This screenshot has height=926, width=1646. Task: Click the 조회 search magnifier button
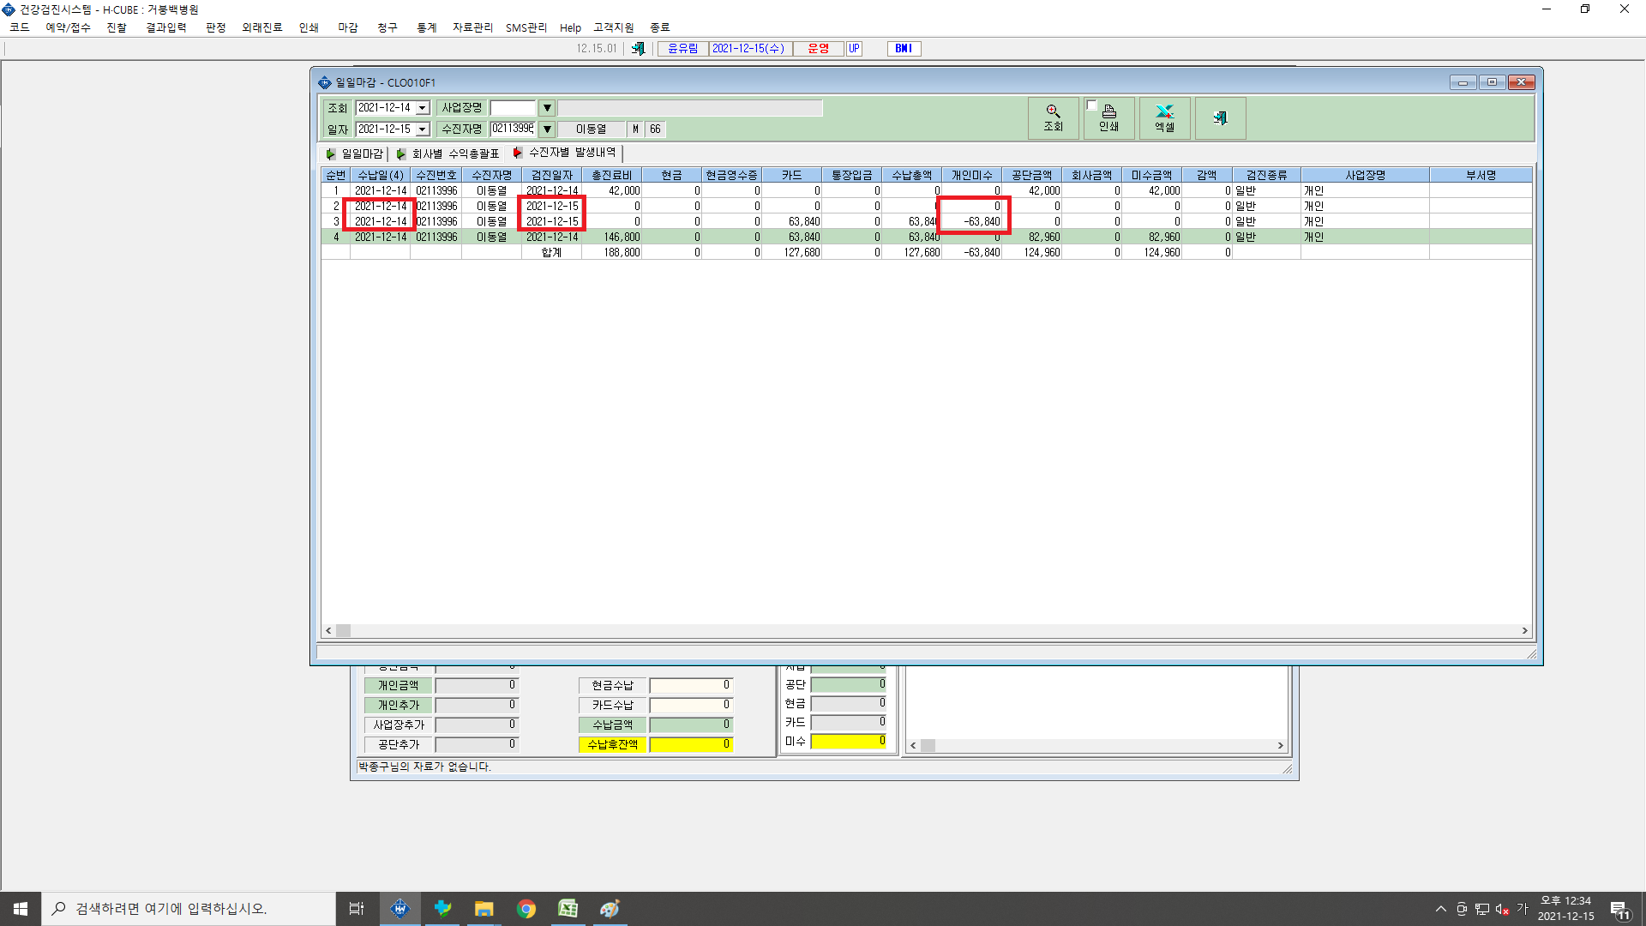coord(1053,118)
